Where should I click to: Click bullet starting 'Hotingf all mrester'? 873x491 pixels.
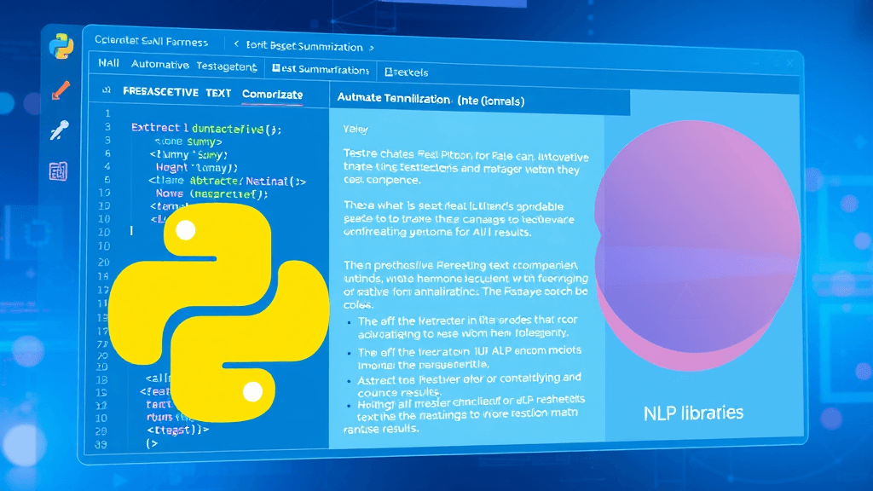[465, 413]
